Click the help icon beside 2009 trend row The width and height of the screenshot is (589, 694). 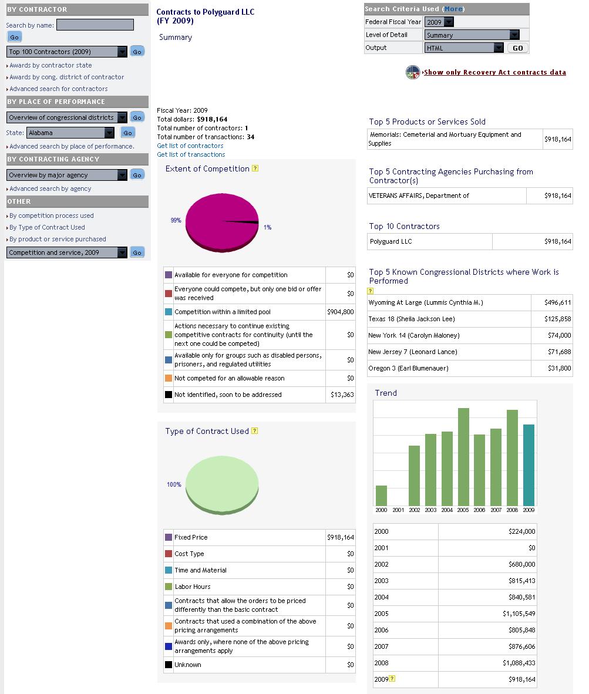(x=392, y=679)
